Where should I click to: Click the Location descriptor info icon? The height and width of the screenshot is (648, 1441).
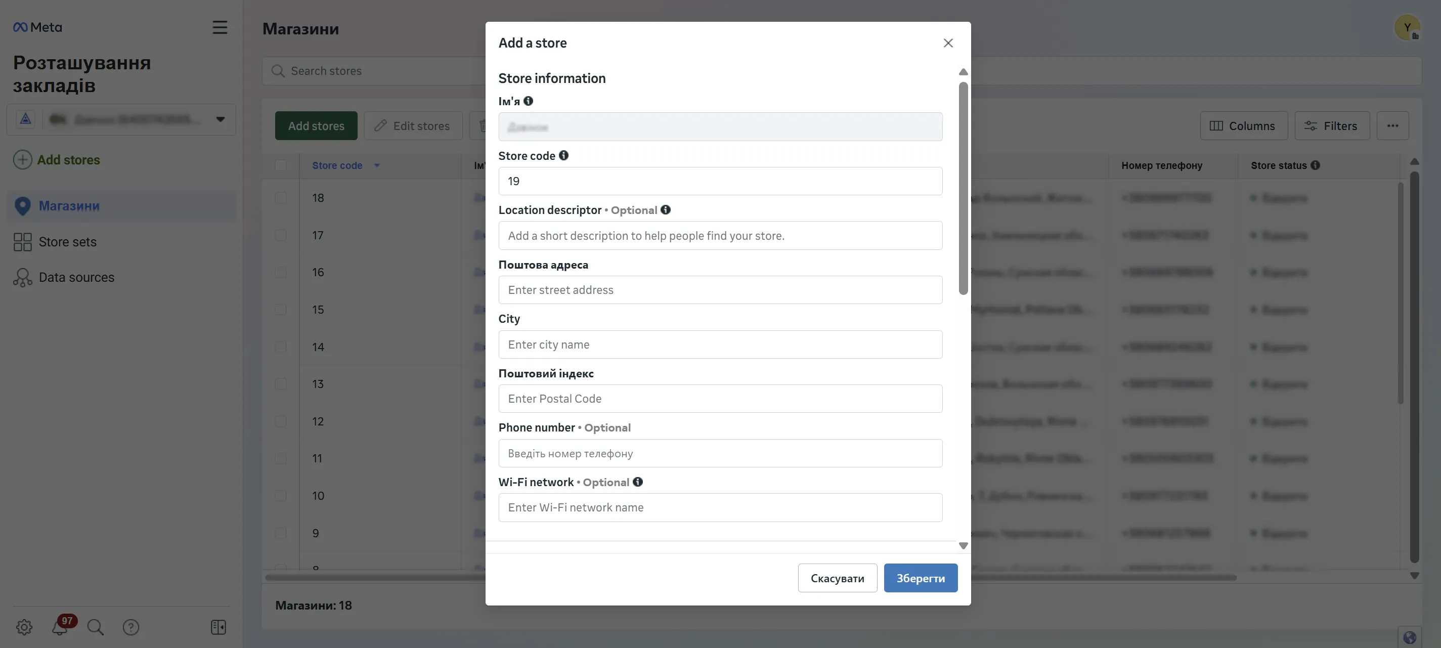(x=665, y=210)
